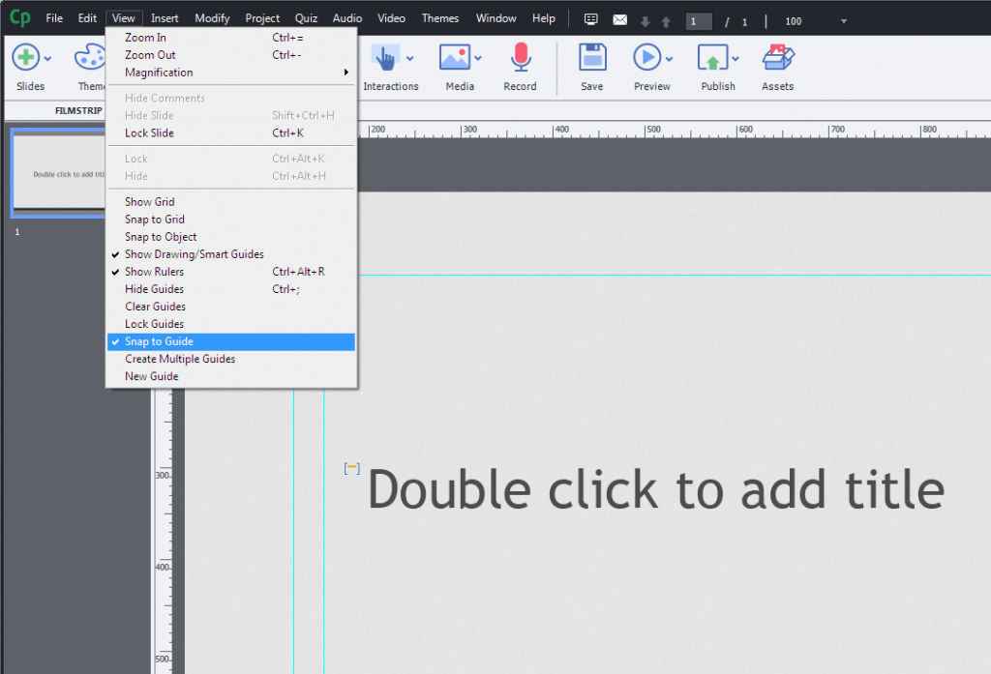The height and width of the screenshot is (674, 991).
Task: Open the Assets box icon
Action: (x=777, y=57)
